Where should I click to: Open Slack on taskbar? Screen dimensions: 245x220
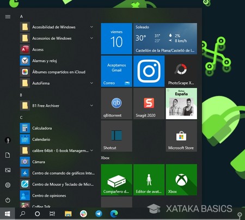click(x=83, y=213)
